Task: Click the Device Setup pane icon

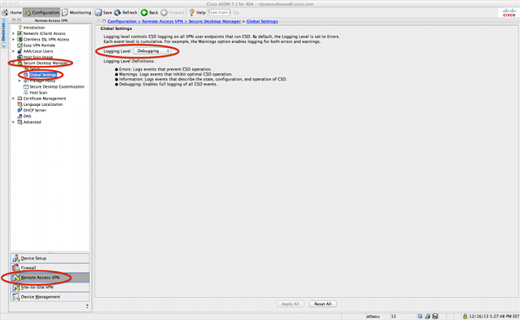Action: [x=16, y=258]
